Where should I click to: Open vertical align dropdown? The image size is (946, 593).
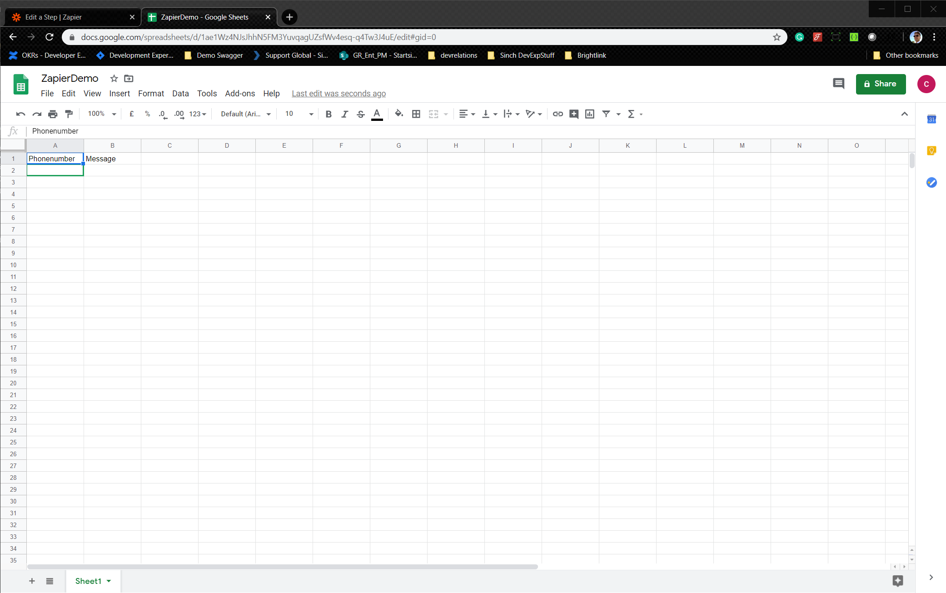click(489, 114)
